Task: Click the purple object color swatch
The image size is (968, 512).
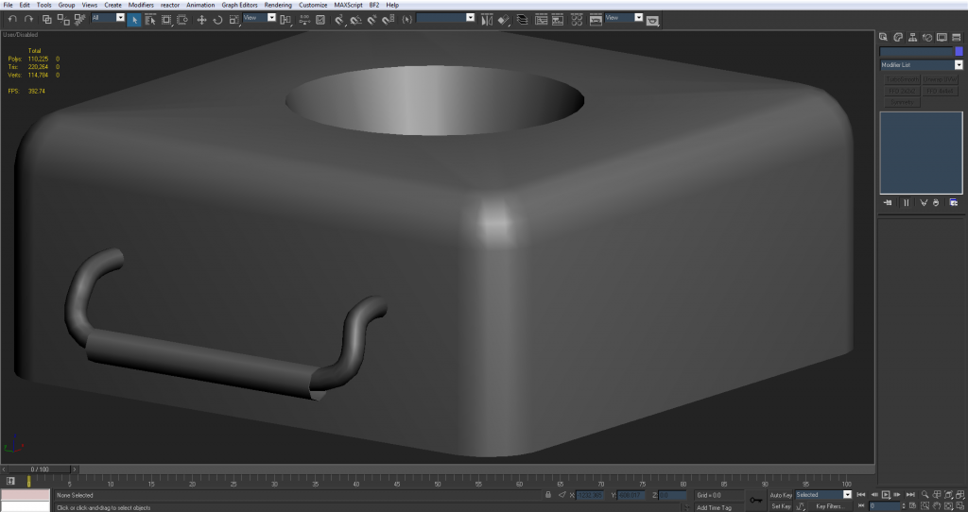Action: click(959, 52)
